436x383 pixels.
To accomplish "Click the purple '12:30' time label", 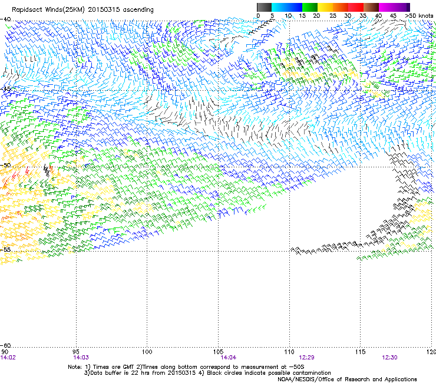I will point(390,358).
